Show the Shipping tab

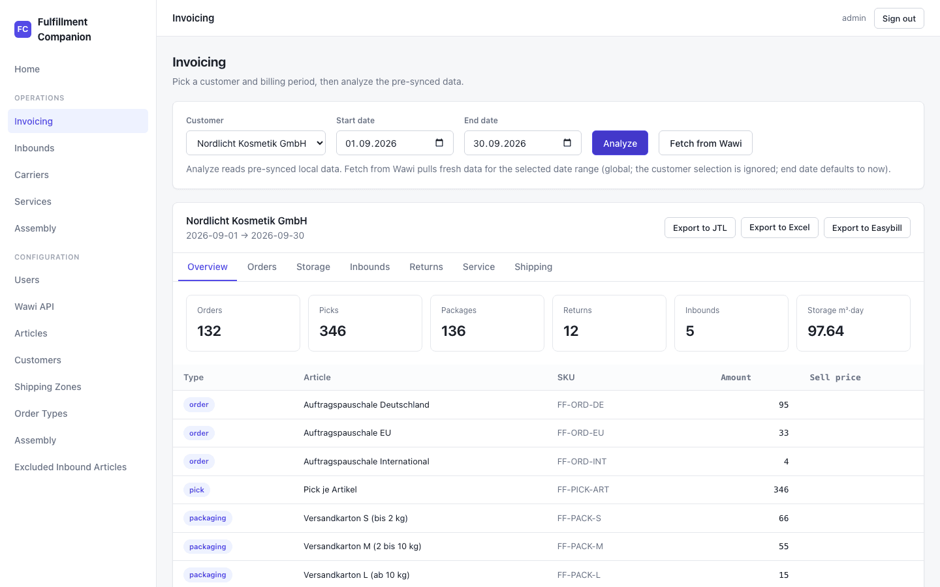pyautogui.click(x=533, y=267)
